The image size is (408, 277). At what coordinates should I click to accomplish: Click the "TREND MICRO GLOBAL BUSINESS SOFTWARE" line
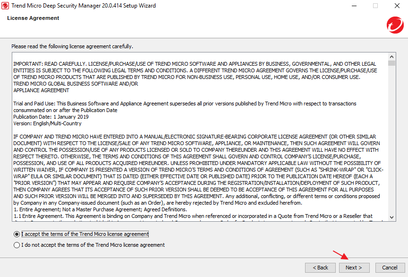pyautogui.click(x=76, y=84)
